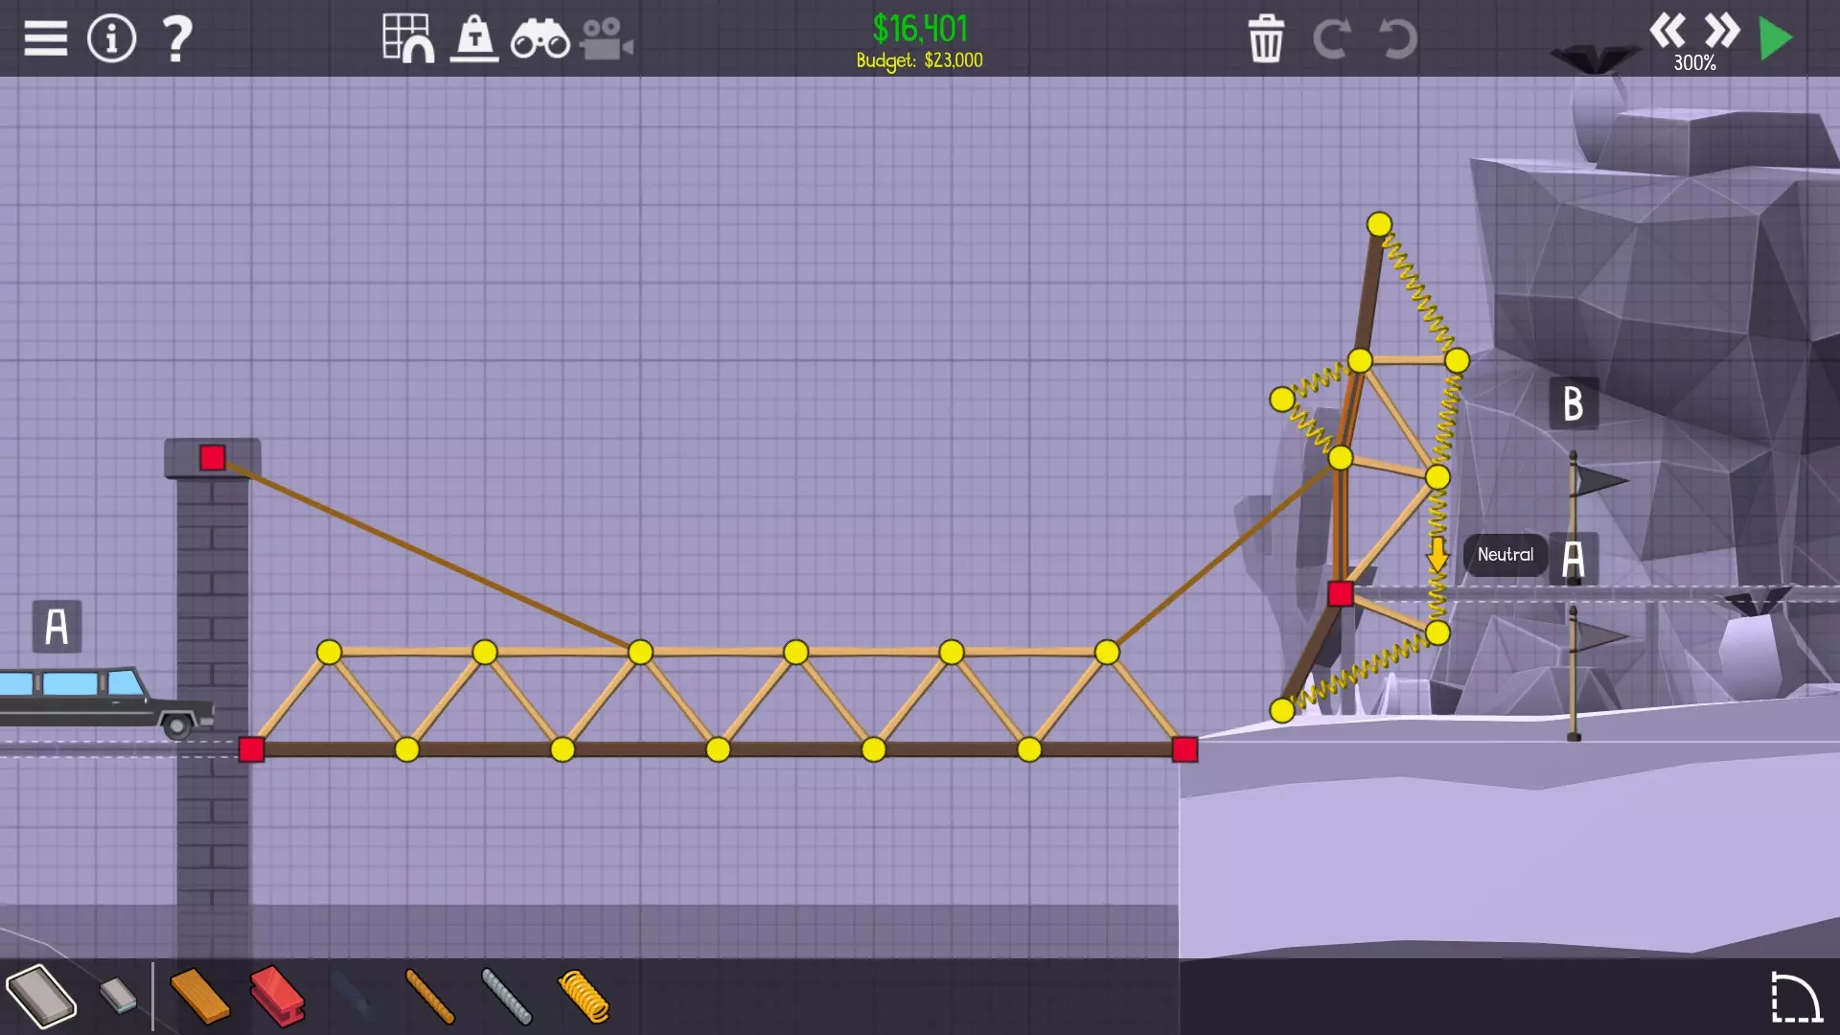Click the Neutral hydraulic phase label
The width and height of the screenshot is (1840, 1035).
pyautogui.click(x=1505, y=555)
